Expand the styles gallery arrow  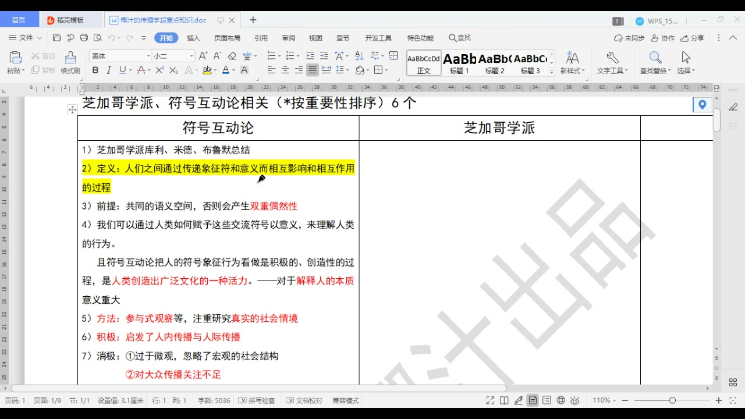[552, 72]
